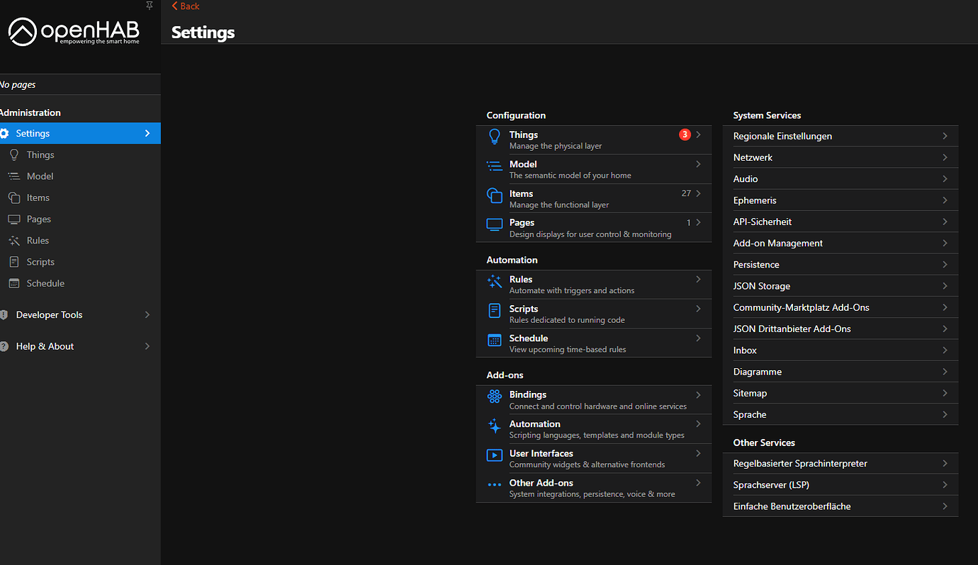Image resolution: width=978 pixels, height=565 pixels.
Task: Open Scripts from the left sidebar
Action: [40, 262]
